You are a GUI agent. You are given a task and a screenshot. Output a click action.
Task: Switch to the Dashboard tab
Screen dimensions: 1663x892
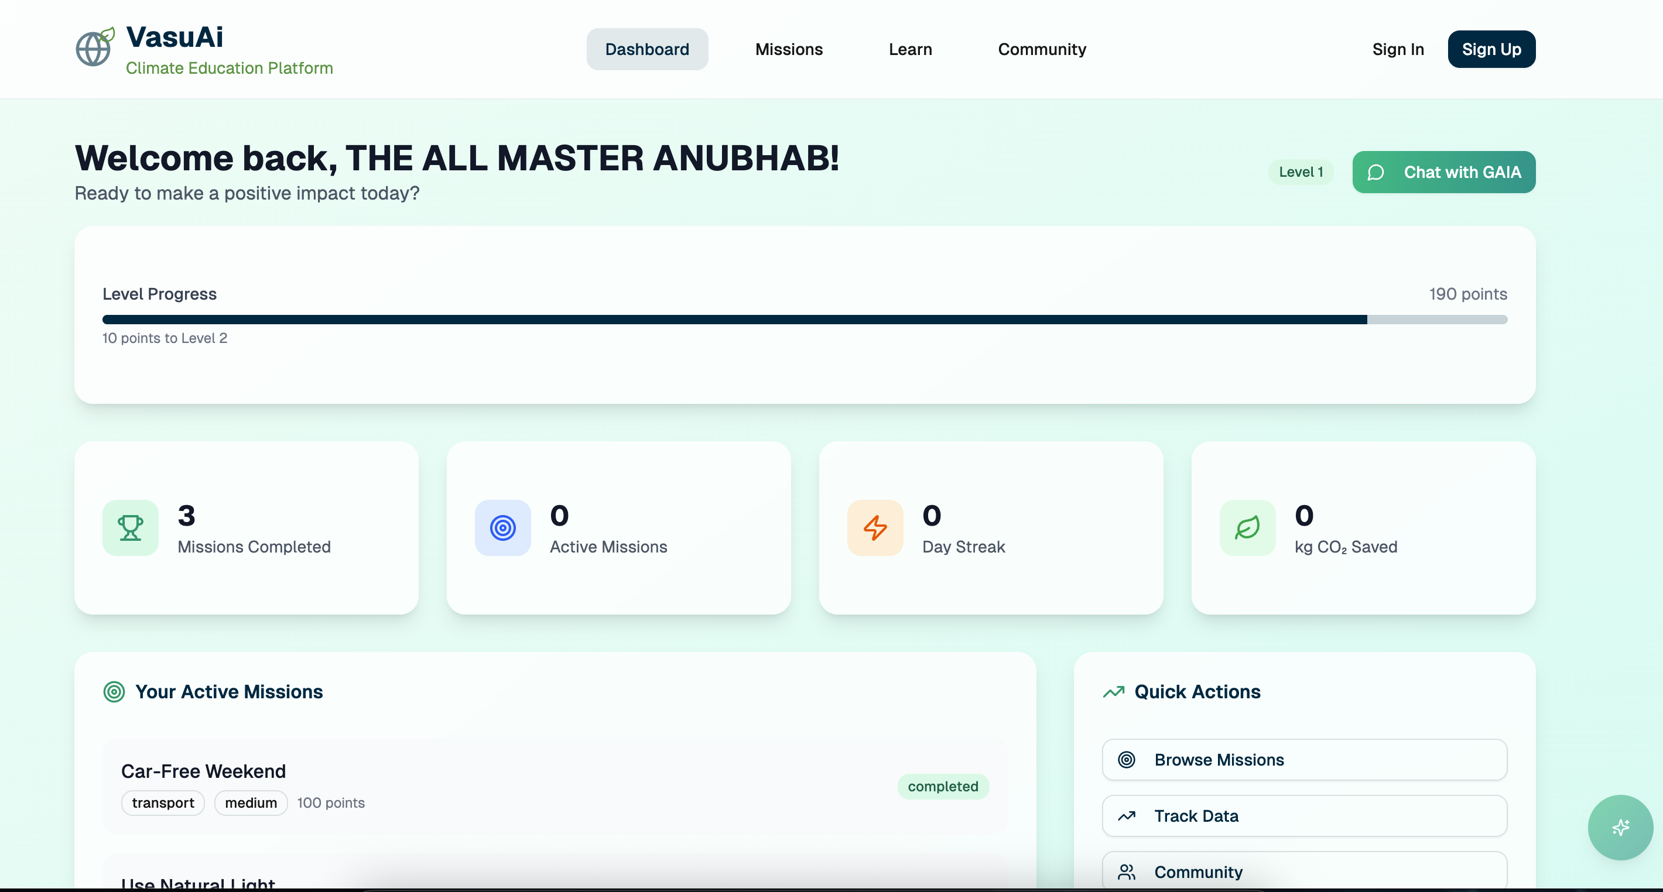point(647,49)
